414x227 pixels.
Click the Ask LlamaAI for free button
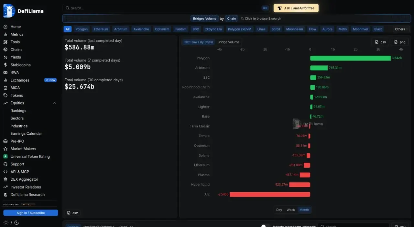click(x=296, y=8)
